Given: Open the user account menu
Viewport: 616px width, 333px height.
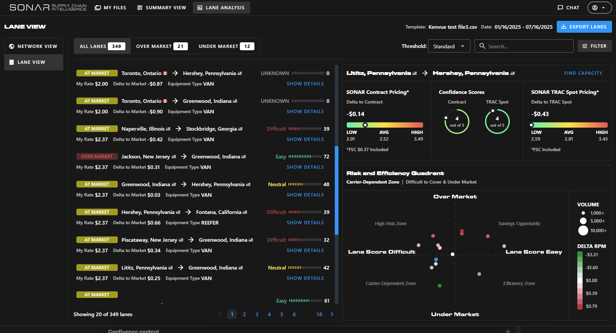Looking at the screenshot, I should point(599,8).
